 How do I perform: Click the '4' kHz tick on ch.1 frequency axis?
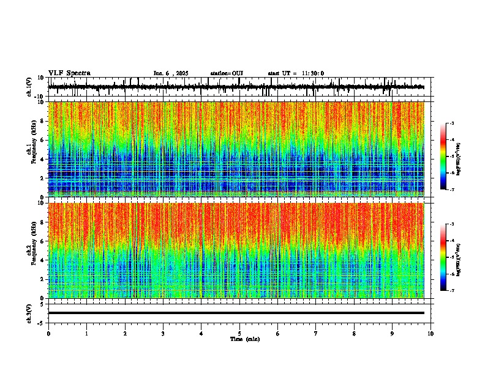[x=43, y=159]
